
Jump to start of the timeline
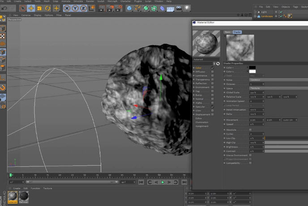point(141,182)
